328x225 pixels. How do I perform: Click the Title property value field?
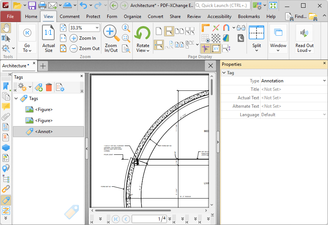coord(294,89)
